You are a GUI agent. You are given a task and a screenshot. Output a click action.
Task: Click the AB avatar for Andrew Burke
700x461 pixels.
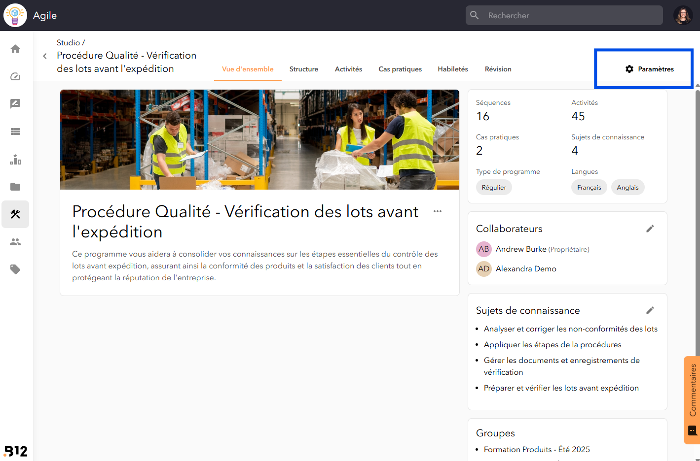pyautogui.click(x=484, y=249)
